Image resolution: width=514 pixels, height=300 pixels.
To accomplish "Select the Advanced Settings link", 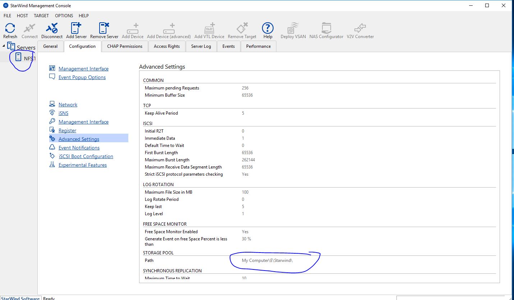I will click(x=79, y=139).
